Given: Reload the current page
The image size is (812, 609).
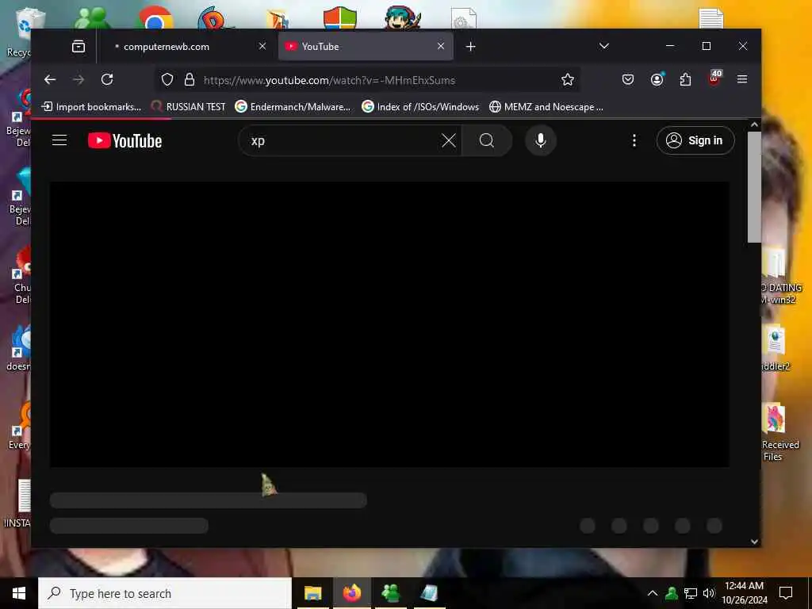Looking at the screenshot, I should click(x=107, y=79).
